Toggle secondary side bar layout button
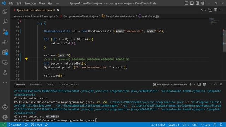This screenshot has height=127, width=226. point(197,3)
